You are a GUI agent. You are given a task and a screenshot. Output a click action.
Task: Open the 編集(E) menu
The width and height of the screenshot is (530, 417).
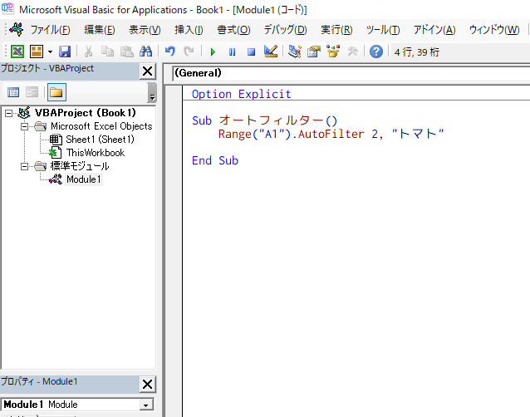(x=100, y=30)
